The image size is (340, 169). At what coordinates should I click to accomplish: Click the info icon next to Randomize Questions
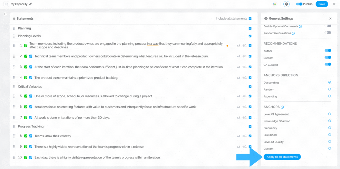(293, 33)
